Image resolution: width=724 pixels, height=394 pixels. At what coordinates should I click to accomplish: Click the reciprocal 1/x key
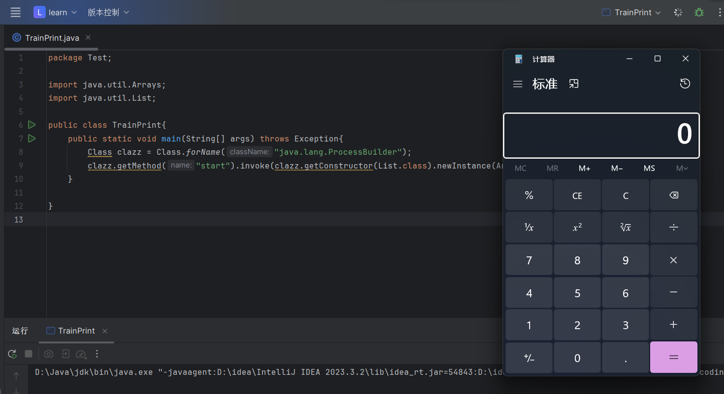(x=529, y=227)
